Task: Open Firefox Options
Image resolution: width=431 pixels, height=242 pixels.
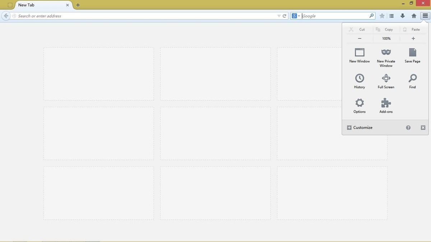Action: point(359,106)
